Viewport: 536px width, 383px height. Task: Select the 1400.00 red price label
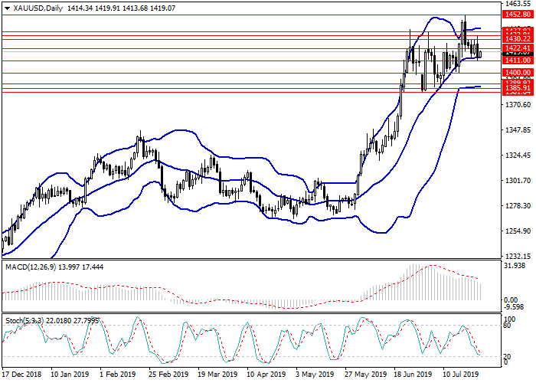point(518,72)
